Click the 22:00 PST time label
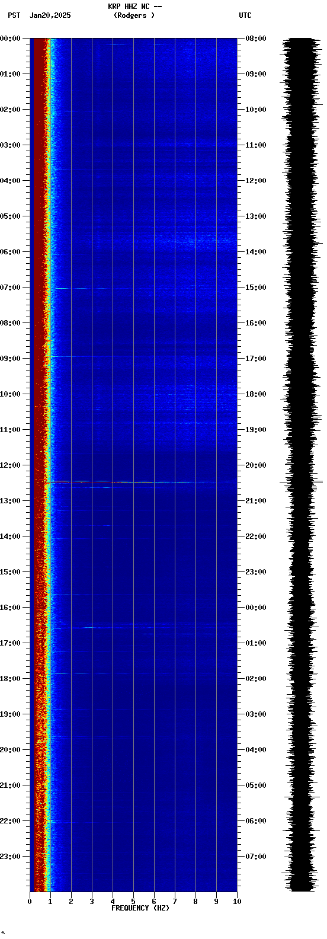This screenshot has height=939, width=327. 10,821
